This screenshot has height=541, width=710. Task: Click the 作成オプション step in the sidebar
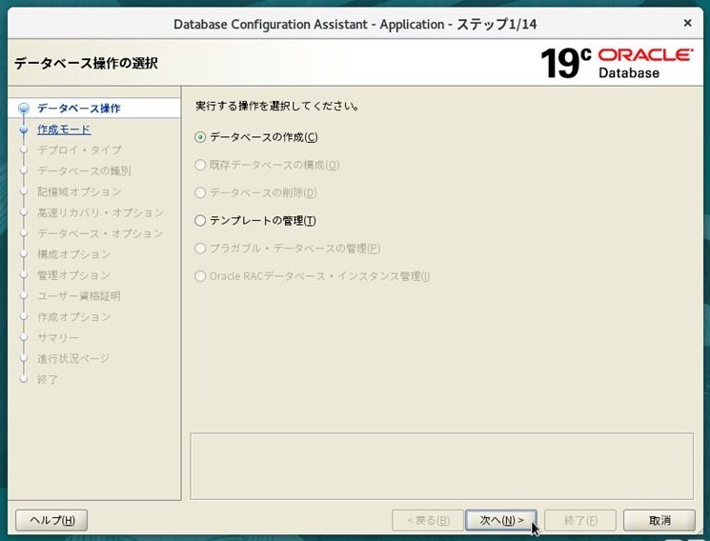(73, 316)
